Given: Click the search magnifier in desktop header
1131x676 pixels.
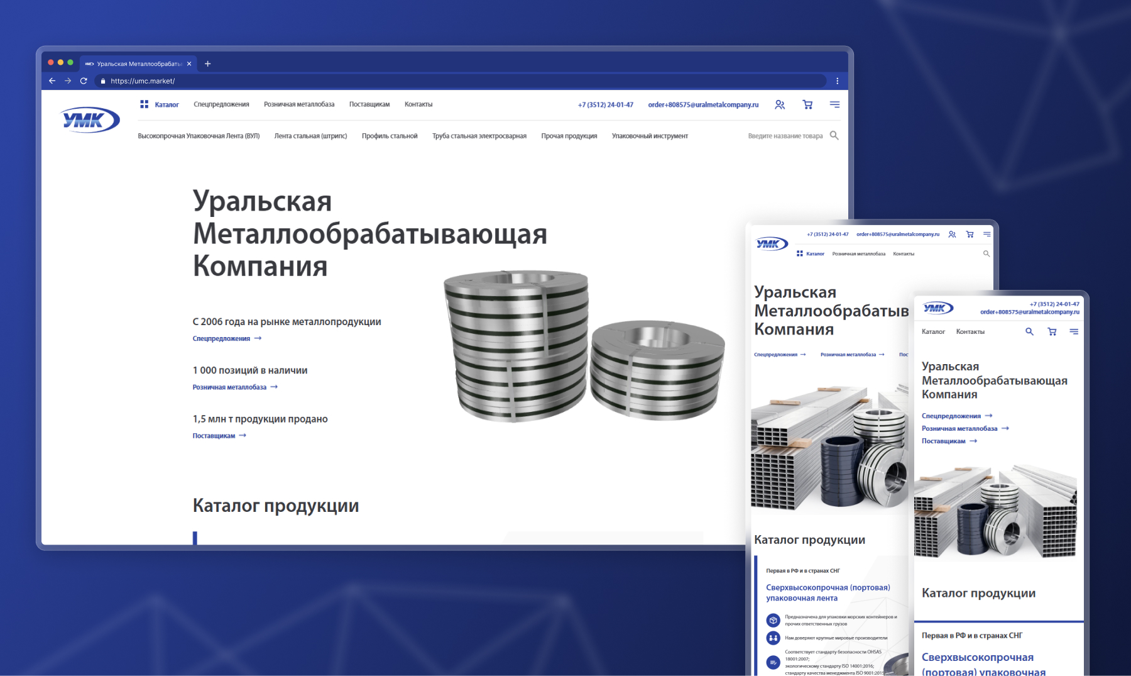Looking at the screenshot, I should tap(834, 135).
